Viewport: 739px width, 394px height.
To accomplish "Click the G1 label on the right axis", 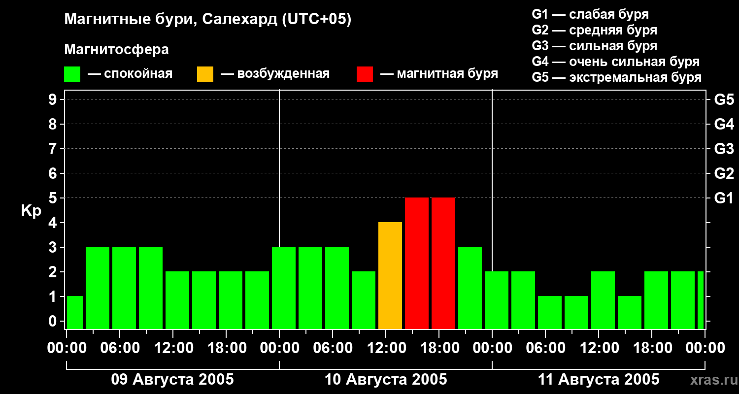I will click(724, 198).
